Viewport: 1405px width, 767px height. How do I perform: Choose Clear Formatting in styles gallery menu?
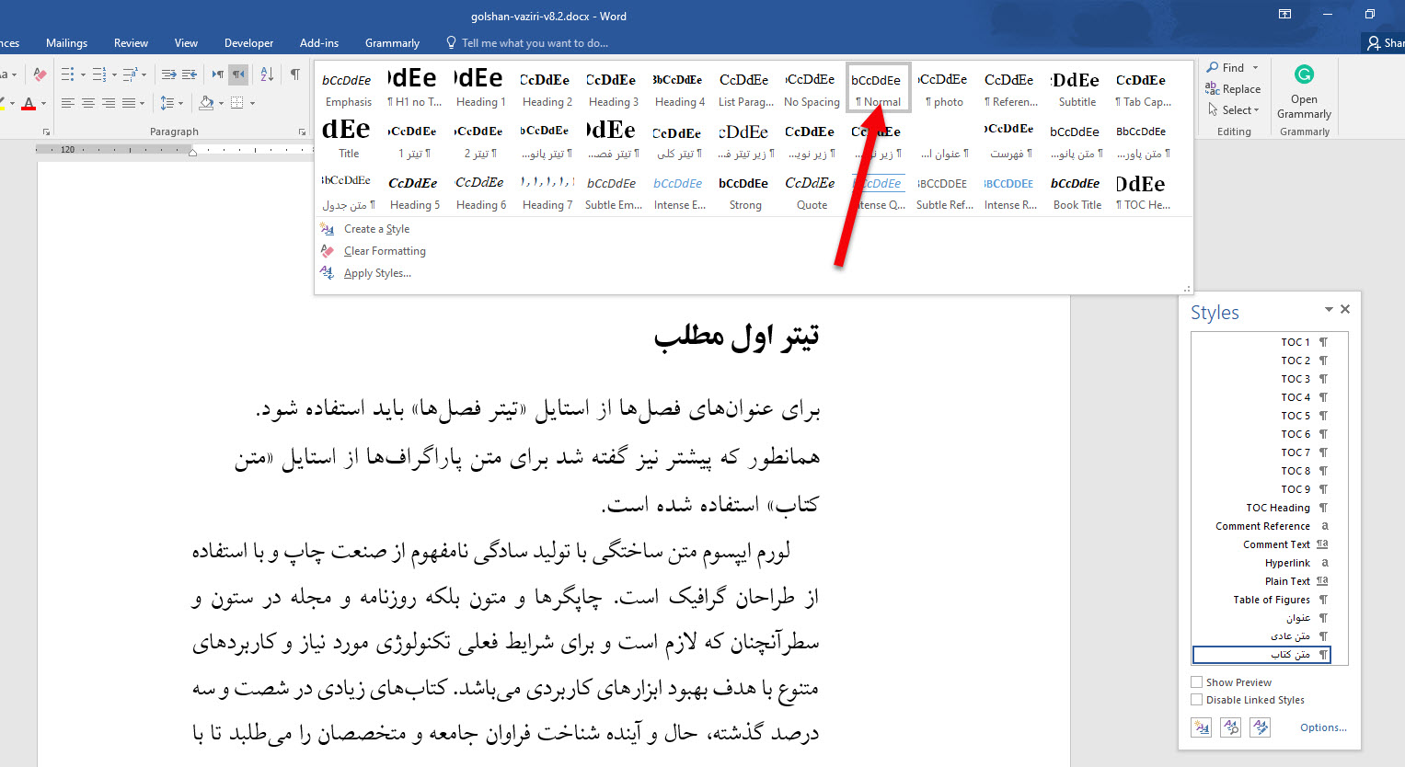coord(384,251)
